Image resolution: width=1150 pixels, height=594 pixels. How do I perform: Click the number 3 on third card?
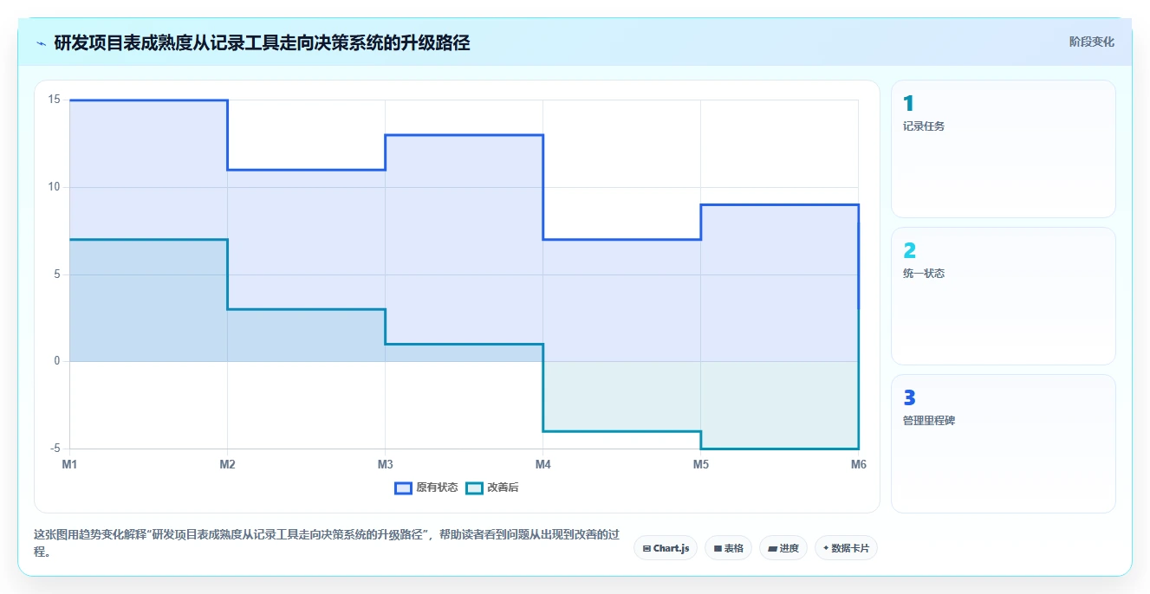tap(909, 398)
